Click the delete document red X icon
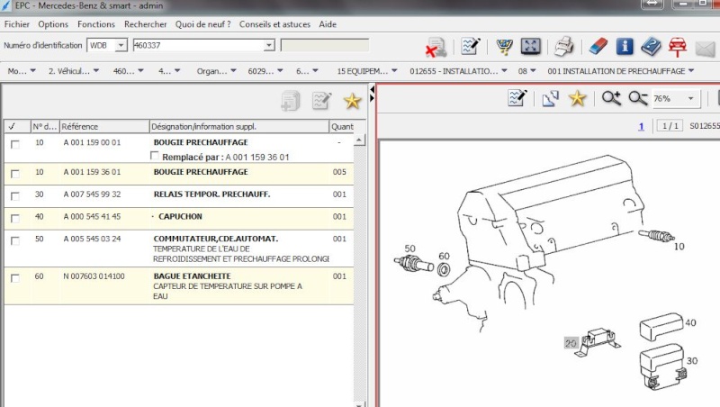This screenshot has width=720, height=407. pos(436,47)
